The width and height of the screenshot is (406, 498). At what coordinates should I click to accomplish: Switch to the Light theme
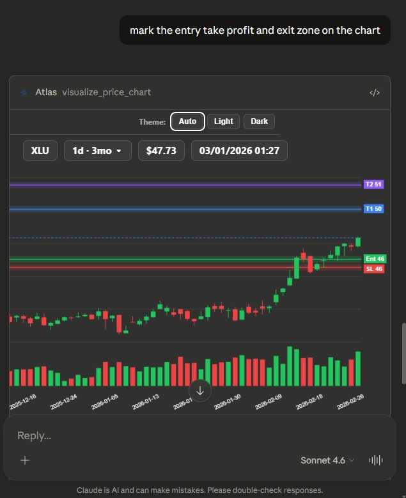(x=223, y=121)
